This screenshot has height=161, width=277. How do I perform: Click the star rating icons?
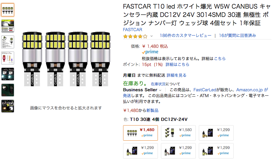[135, 36]
